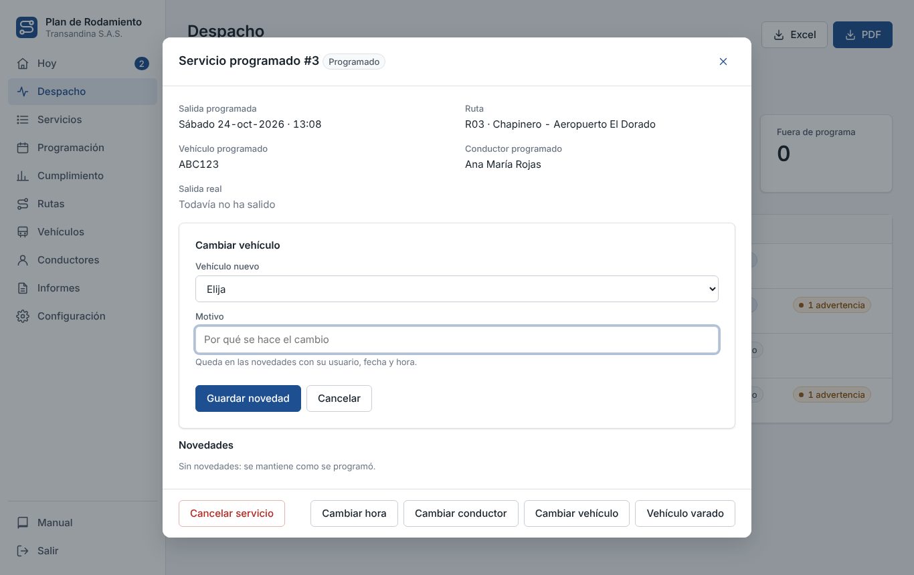The height and width of the screenshot is (575, 914).
Task: Choose Cambiar hora action
Action: [354, 513]
